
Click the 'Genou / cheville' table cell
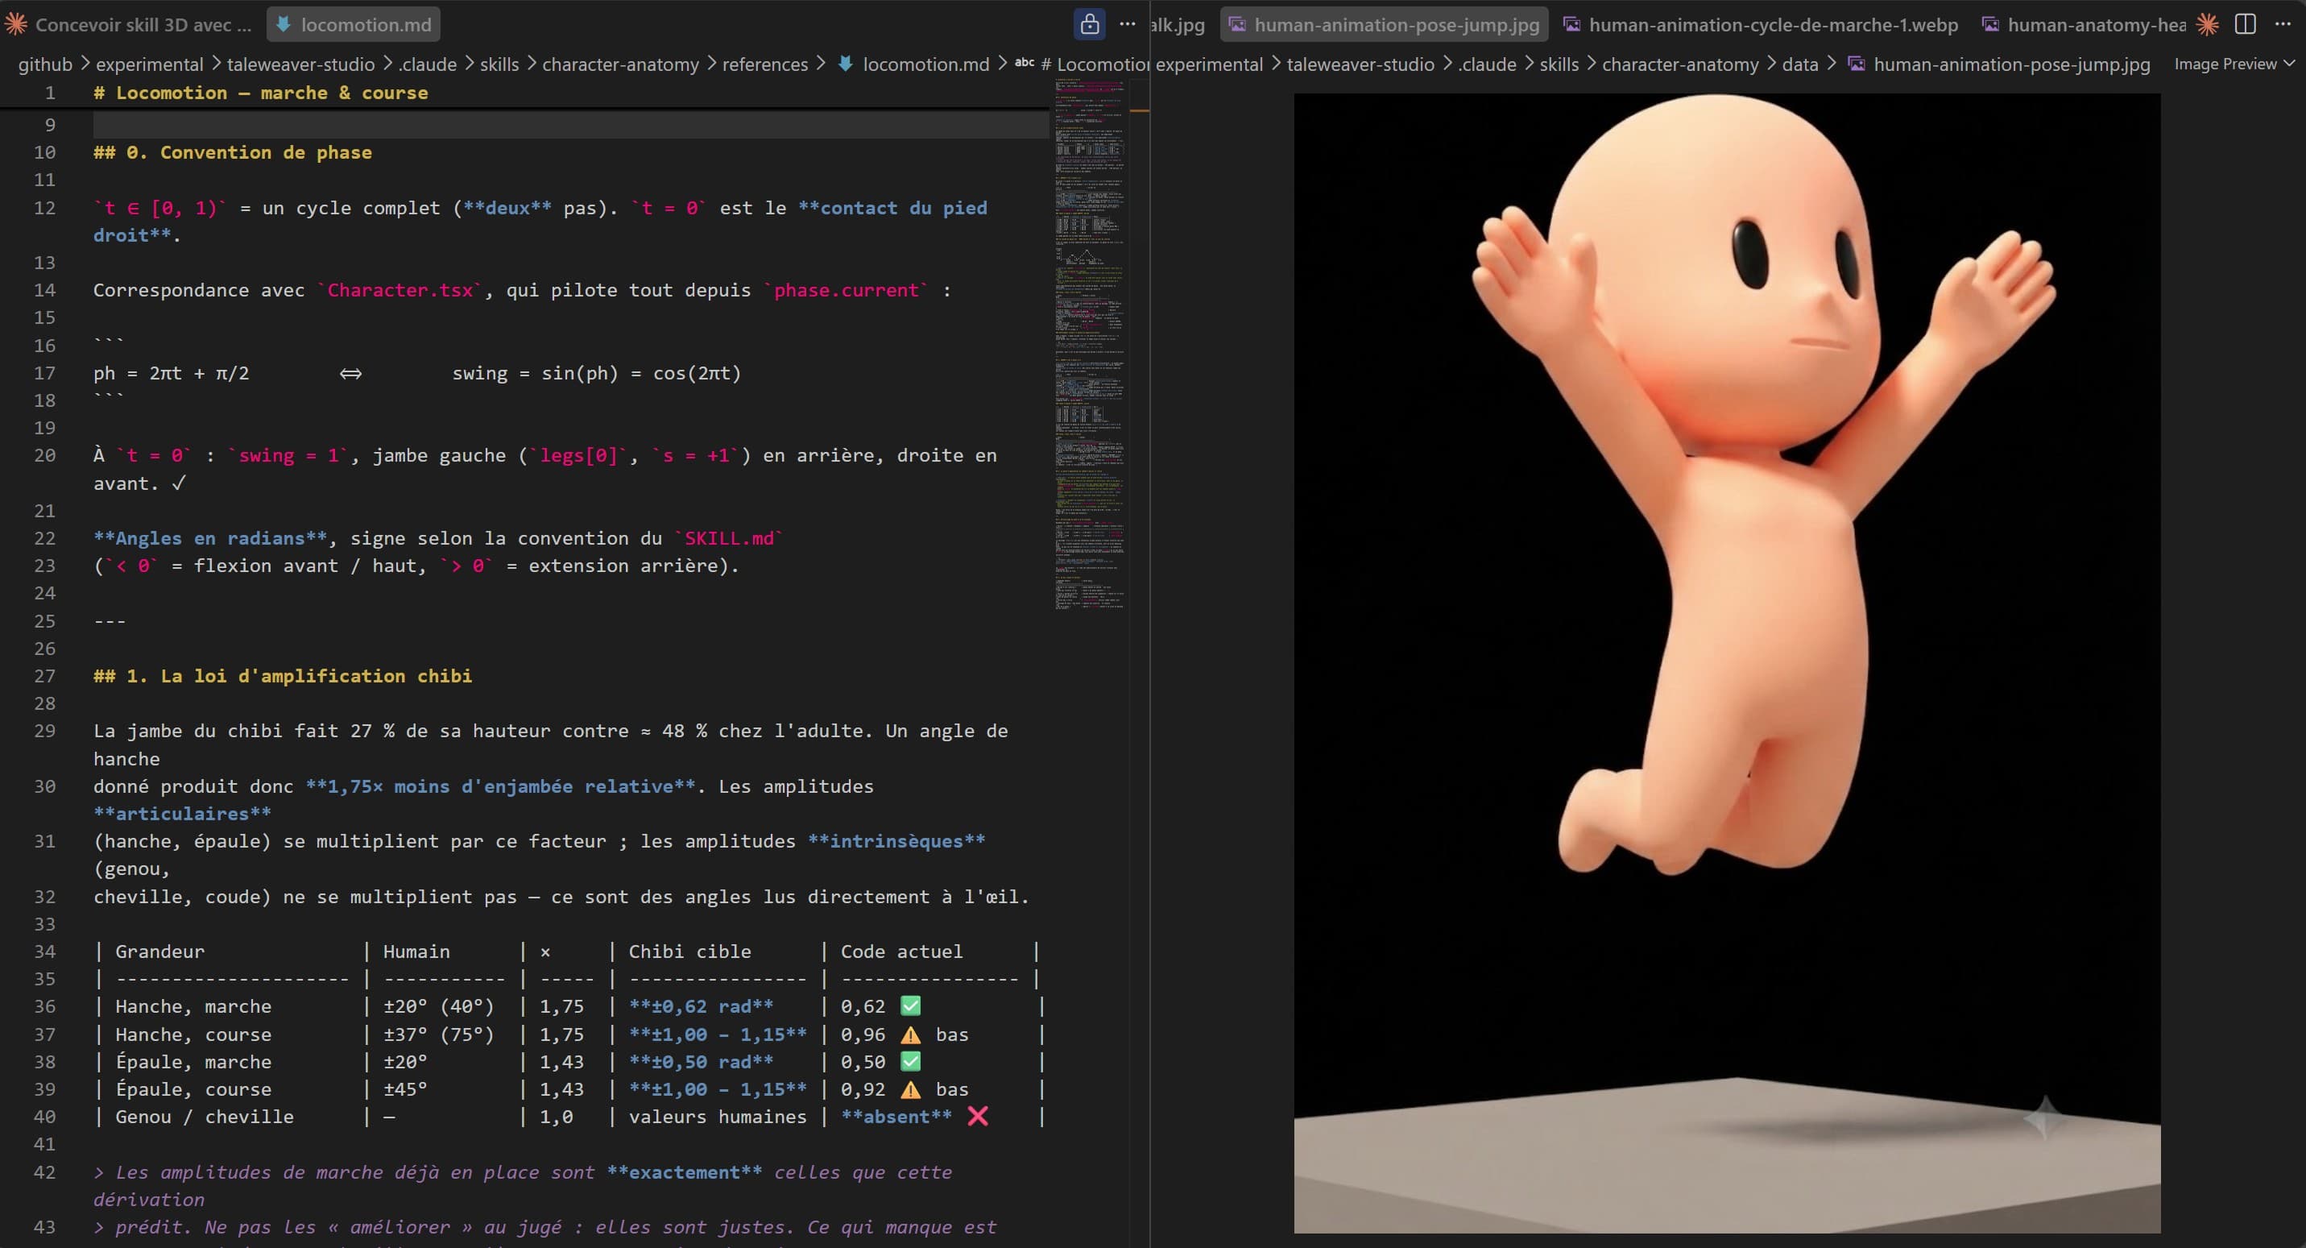pos(204,1117)
